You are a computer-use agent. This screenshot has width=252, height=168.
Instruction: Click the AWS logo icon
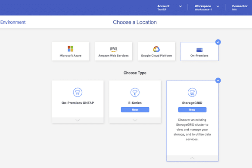113,49
